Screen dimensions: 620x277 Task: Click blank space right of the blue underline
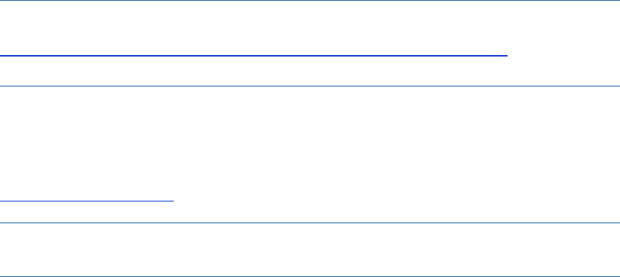tap(564, 54)
